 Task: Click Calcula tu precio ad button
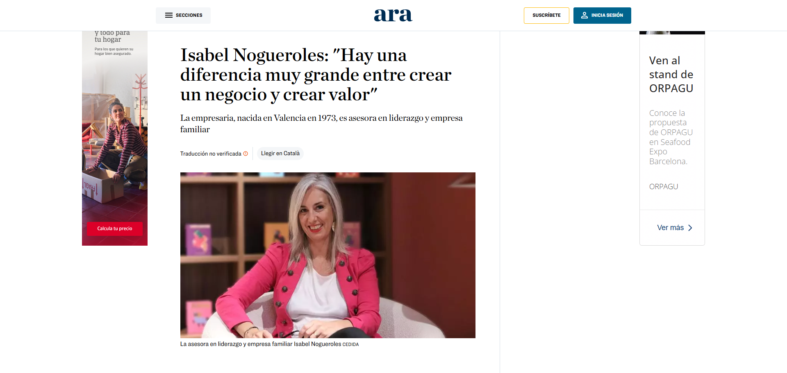[x=115, y=228]
